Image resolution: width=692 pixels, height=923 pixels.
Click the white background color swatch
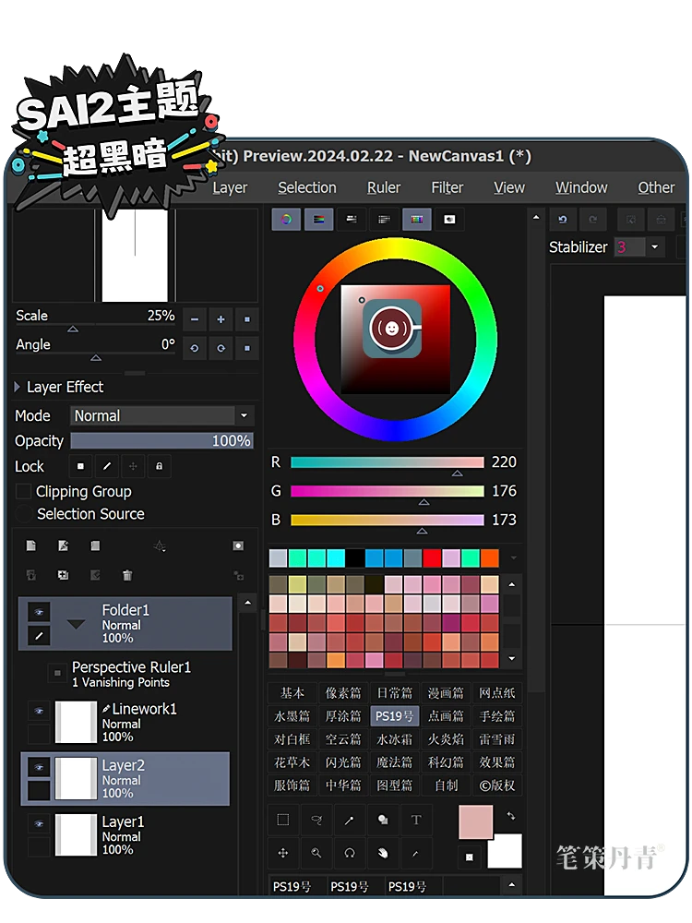click(x=505, y=851)
